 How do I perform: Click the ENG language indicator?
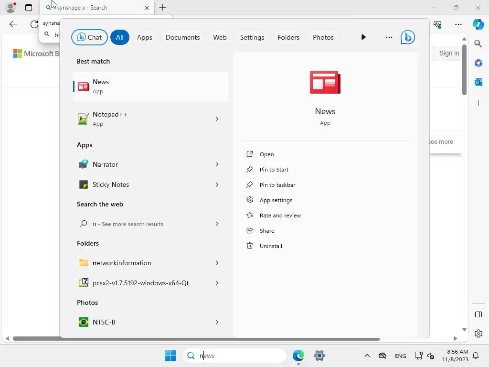click(x=401, y=356)
